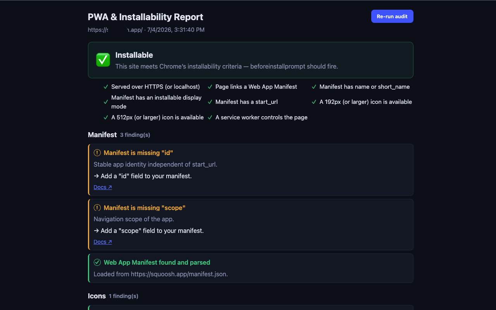Viewport: 496px width, 310px height.
Task: Click Stable app identity independent of start_url text
Action: click(x=155, y=164)
